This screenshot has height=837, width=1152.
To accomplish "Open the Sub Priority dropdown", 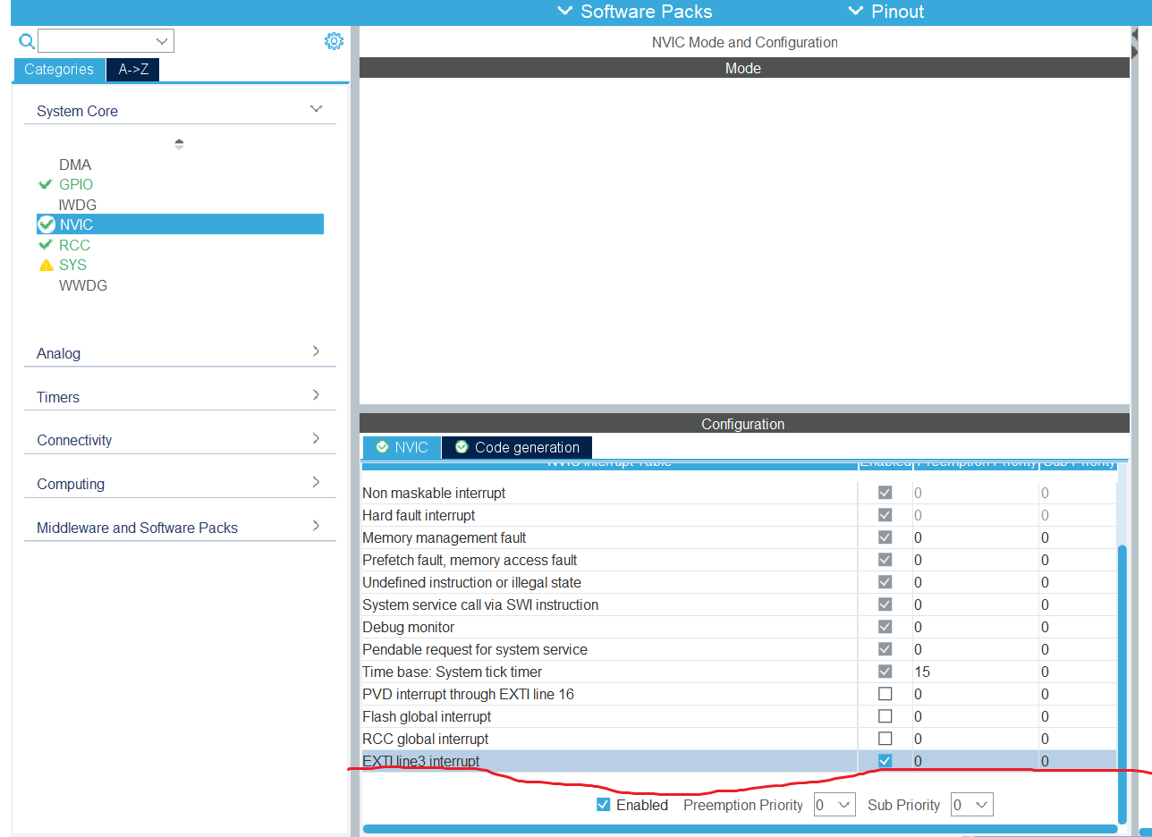I will point(971,805).
